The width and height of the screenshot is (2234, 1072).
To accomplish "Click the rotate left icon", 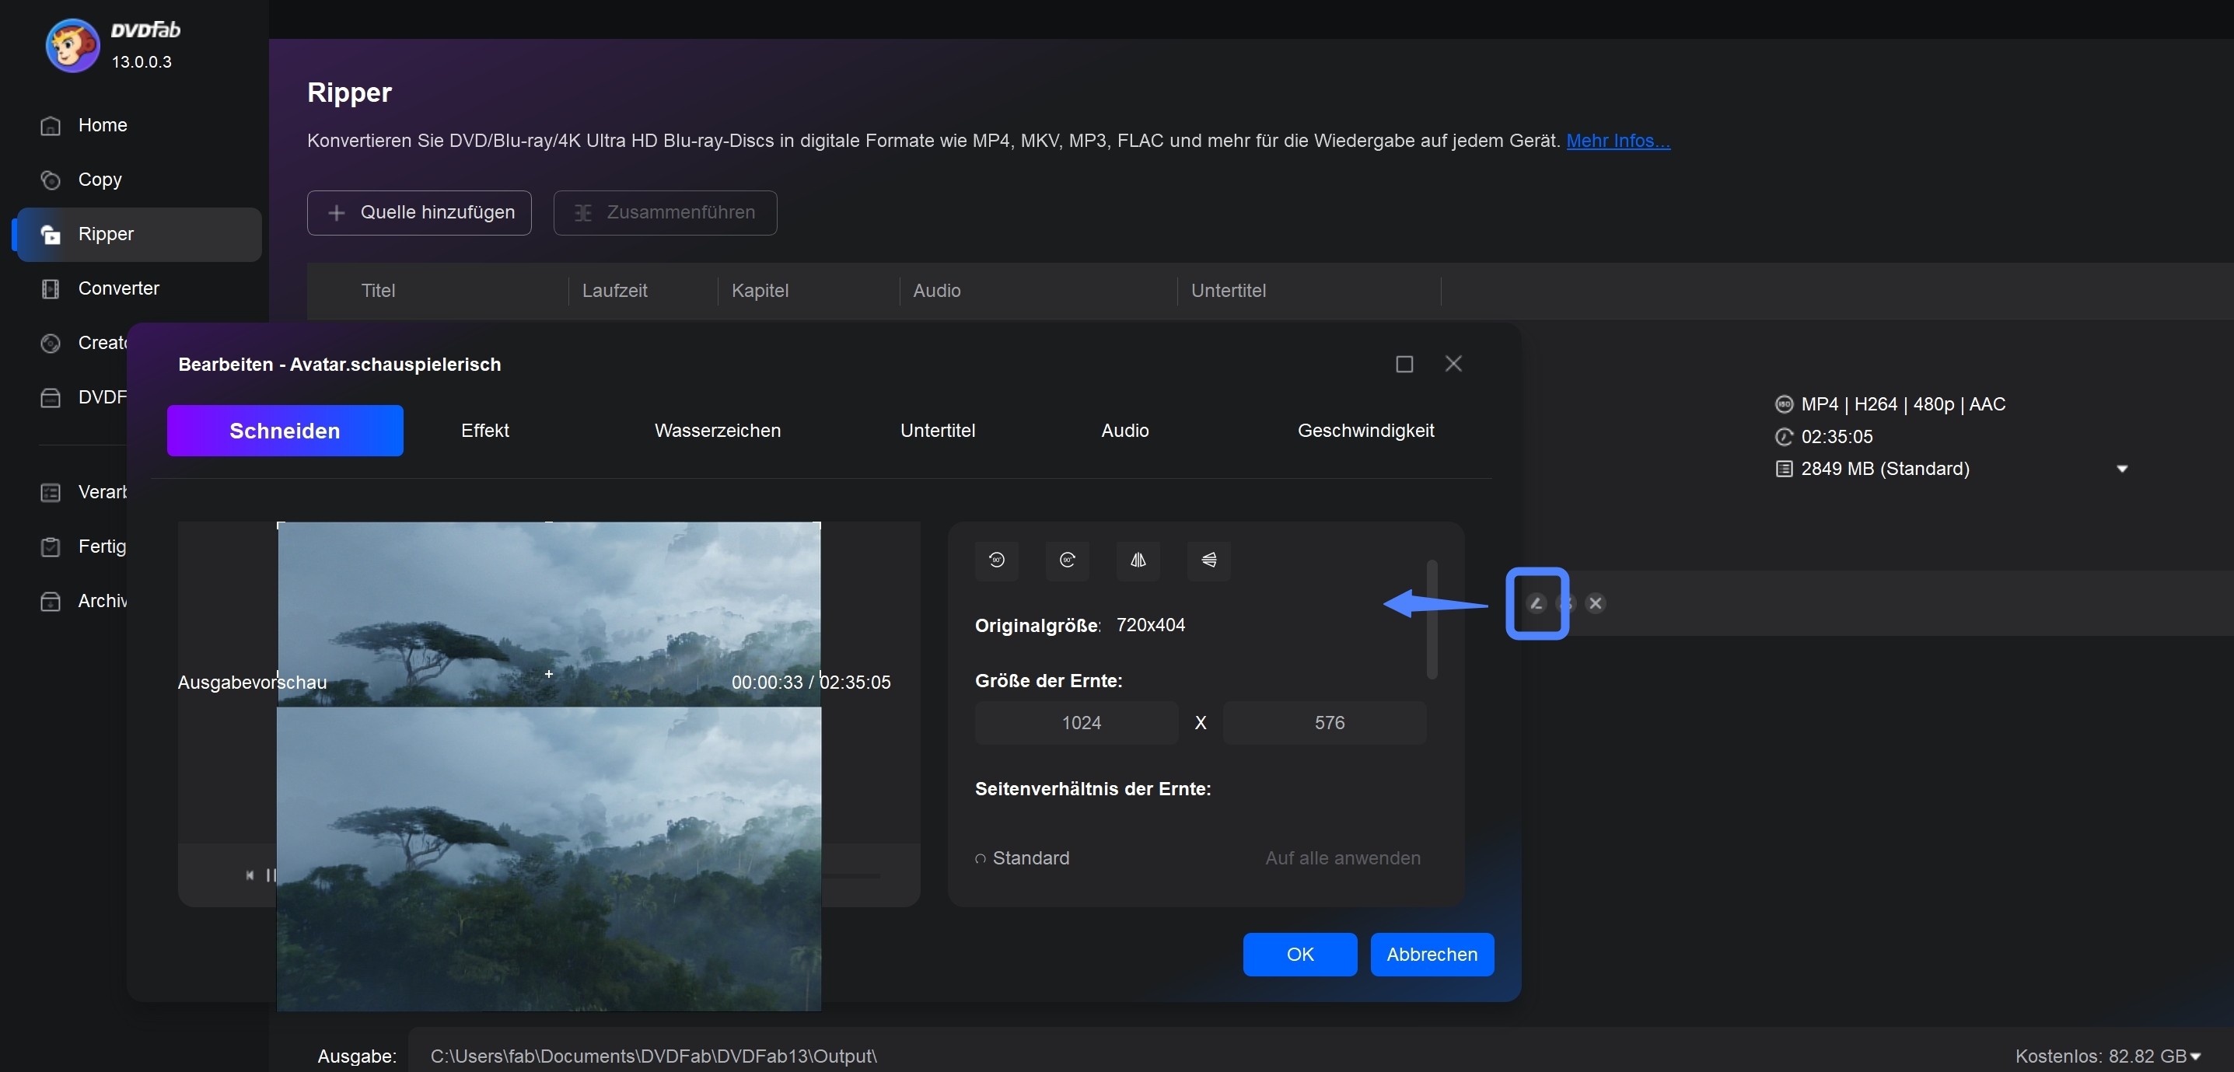I will (x=996, y=560).
